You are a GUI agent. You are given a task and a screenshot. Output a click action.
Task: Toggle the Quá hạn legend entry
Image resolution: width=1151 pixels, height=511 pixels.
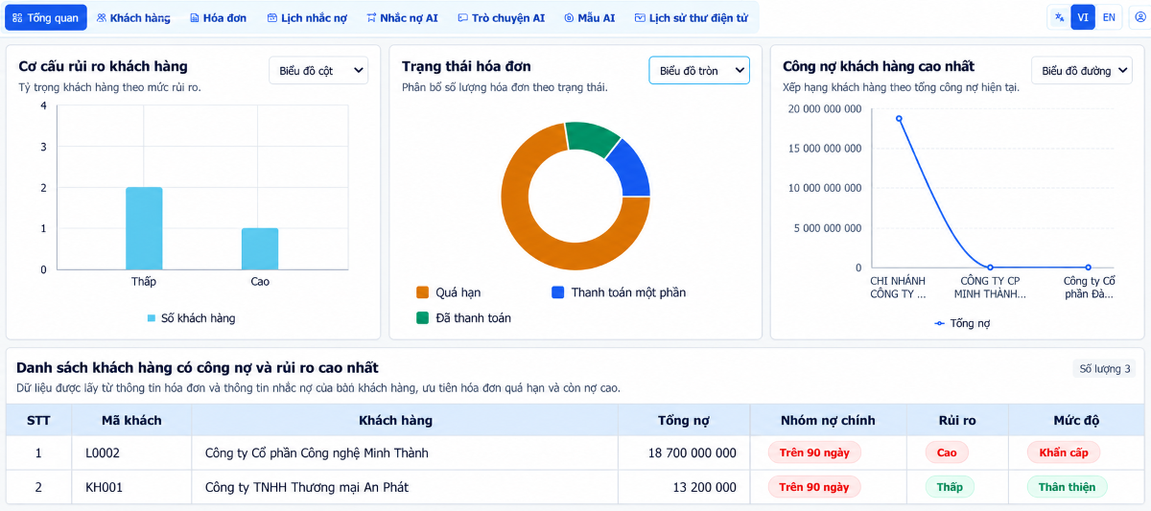[449, 292]
